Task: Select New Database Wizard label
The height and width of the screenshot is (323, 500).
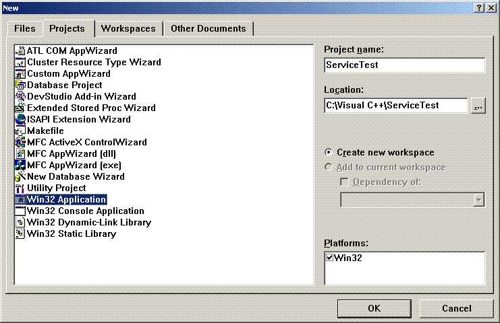Action: point(76,177)
